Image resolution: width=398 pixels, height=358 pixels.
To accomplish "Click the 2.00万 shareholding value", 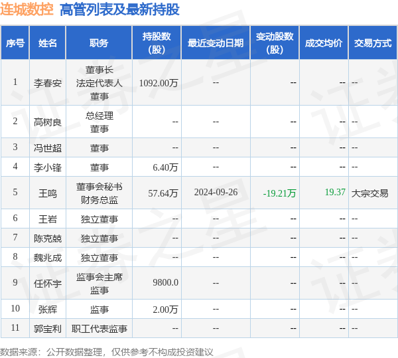I will click(x=165, y=310).
